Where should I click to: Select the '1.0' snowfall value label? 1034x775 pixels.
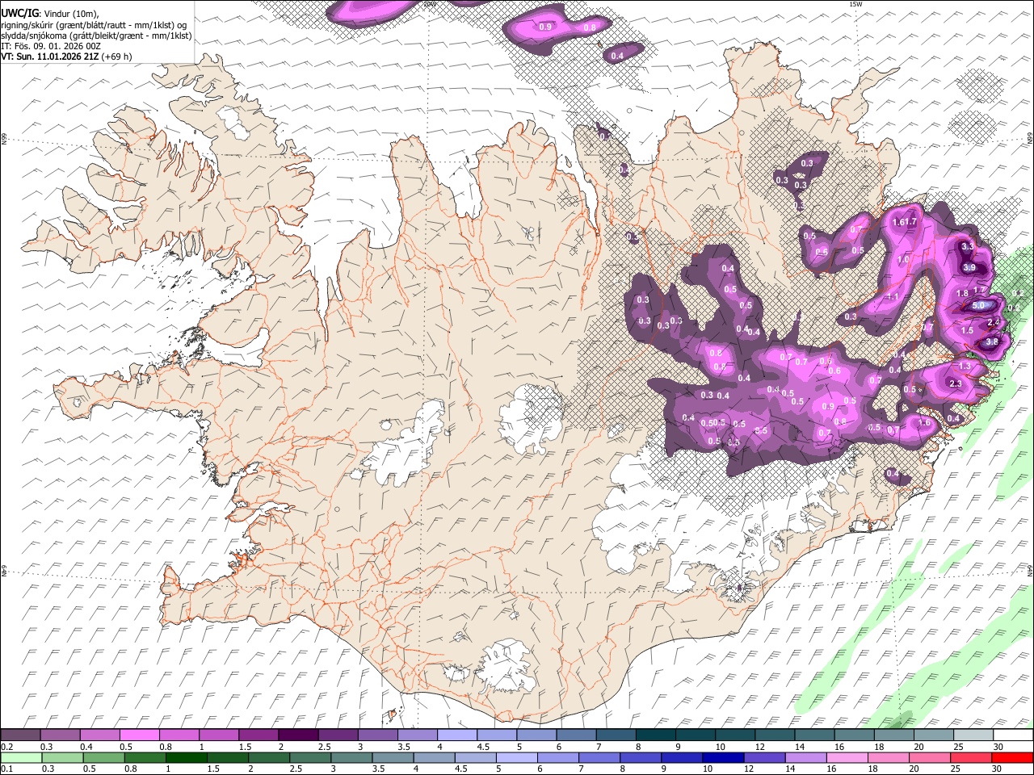click(x=904, y=259)
